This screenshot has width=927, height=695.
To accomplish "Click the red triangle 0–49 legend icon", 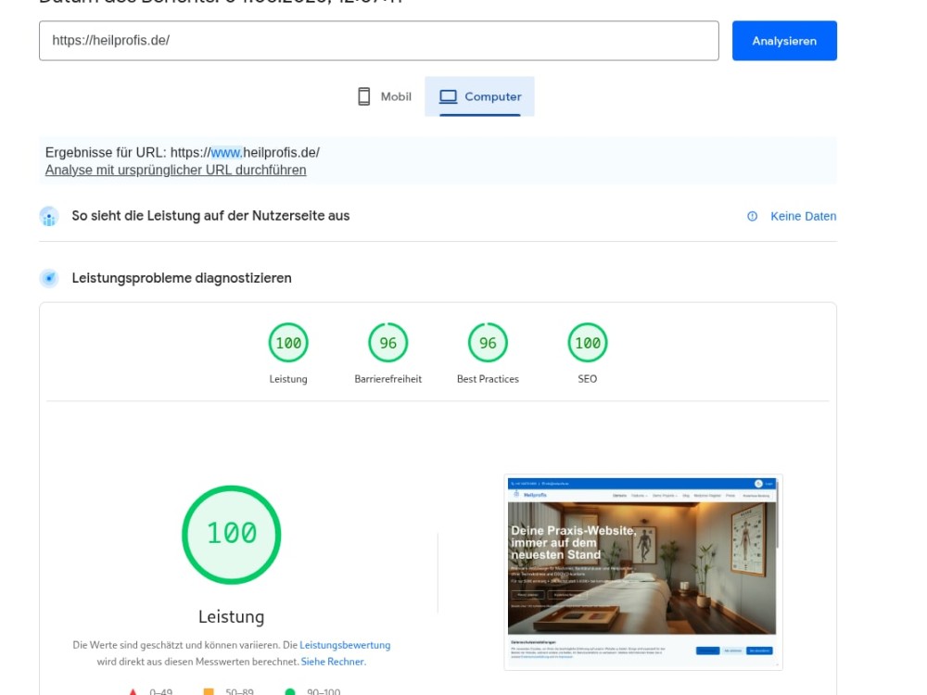I will click(133, 691).
